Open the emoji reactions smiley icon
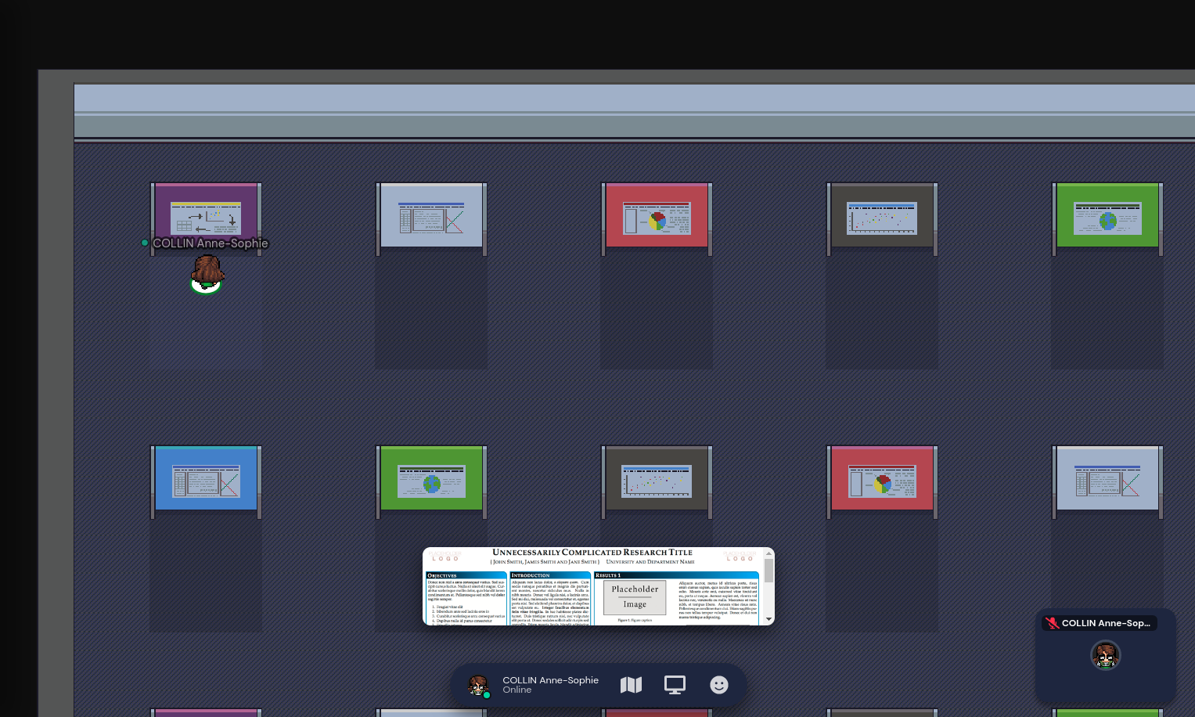Viewport: 1195px width, 717px height. coord(719,685)
